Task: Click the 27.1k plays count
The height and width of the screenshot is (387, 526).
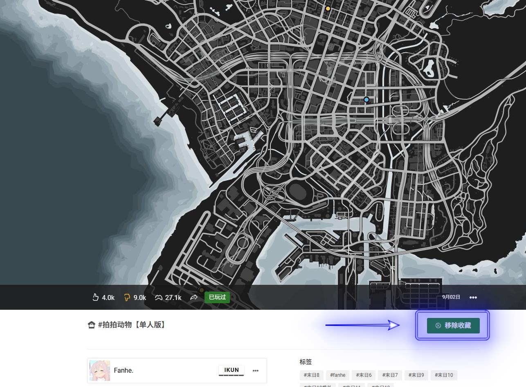Action: [173, 298]
